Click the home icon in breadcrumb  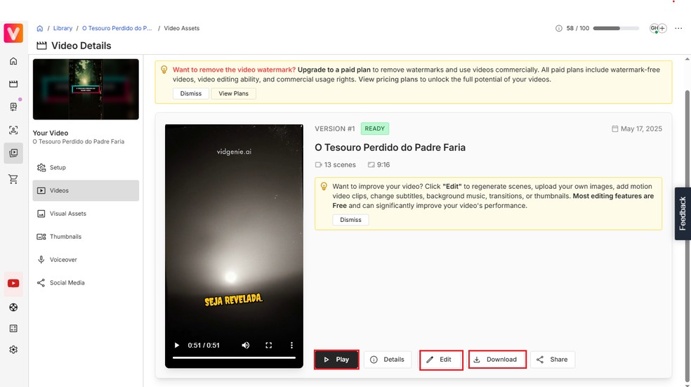[x=39, y=28]
